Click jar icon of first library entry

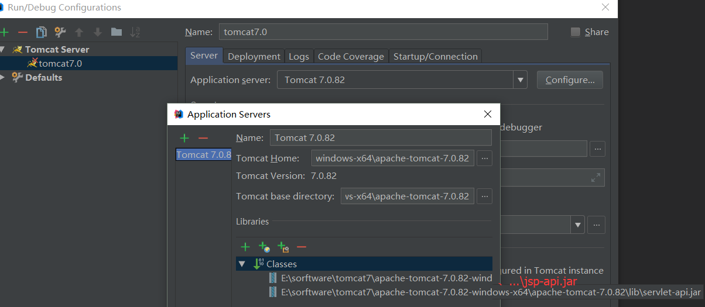coord(273,278)
